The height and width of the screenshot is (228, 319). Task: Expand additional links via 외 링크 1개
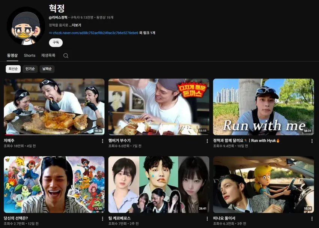147,33
